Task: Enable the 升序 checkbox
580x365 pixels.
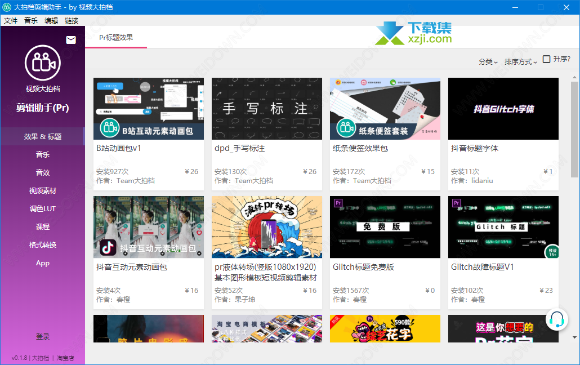Action: click(546, 59)
